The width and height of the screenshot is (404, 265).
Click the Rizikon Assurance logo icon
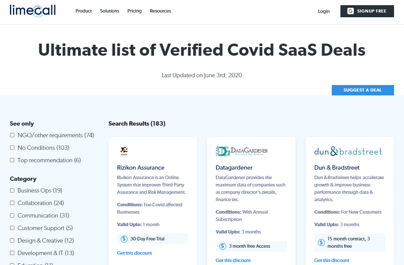point(124,151)
